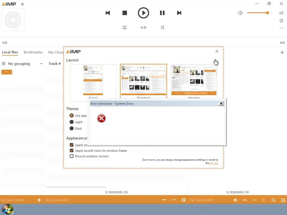Skip to the previous track

click(108, 13)
